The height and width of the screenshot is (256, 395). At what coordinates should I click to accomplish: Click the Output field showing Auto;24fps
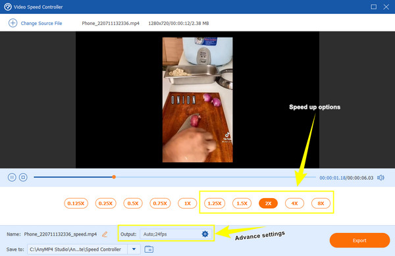(x=176, y=234)
